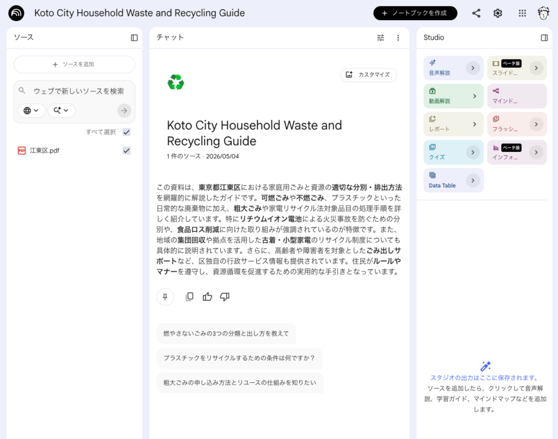Screen dimensions: 558x439
Task: Ask about 燃やさないごみの3つの分類
Action: pyautogui.click(x=226, y=333)
